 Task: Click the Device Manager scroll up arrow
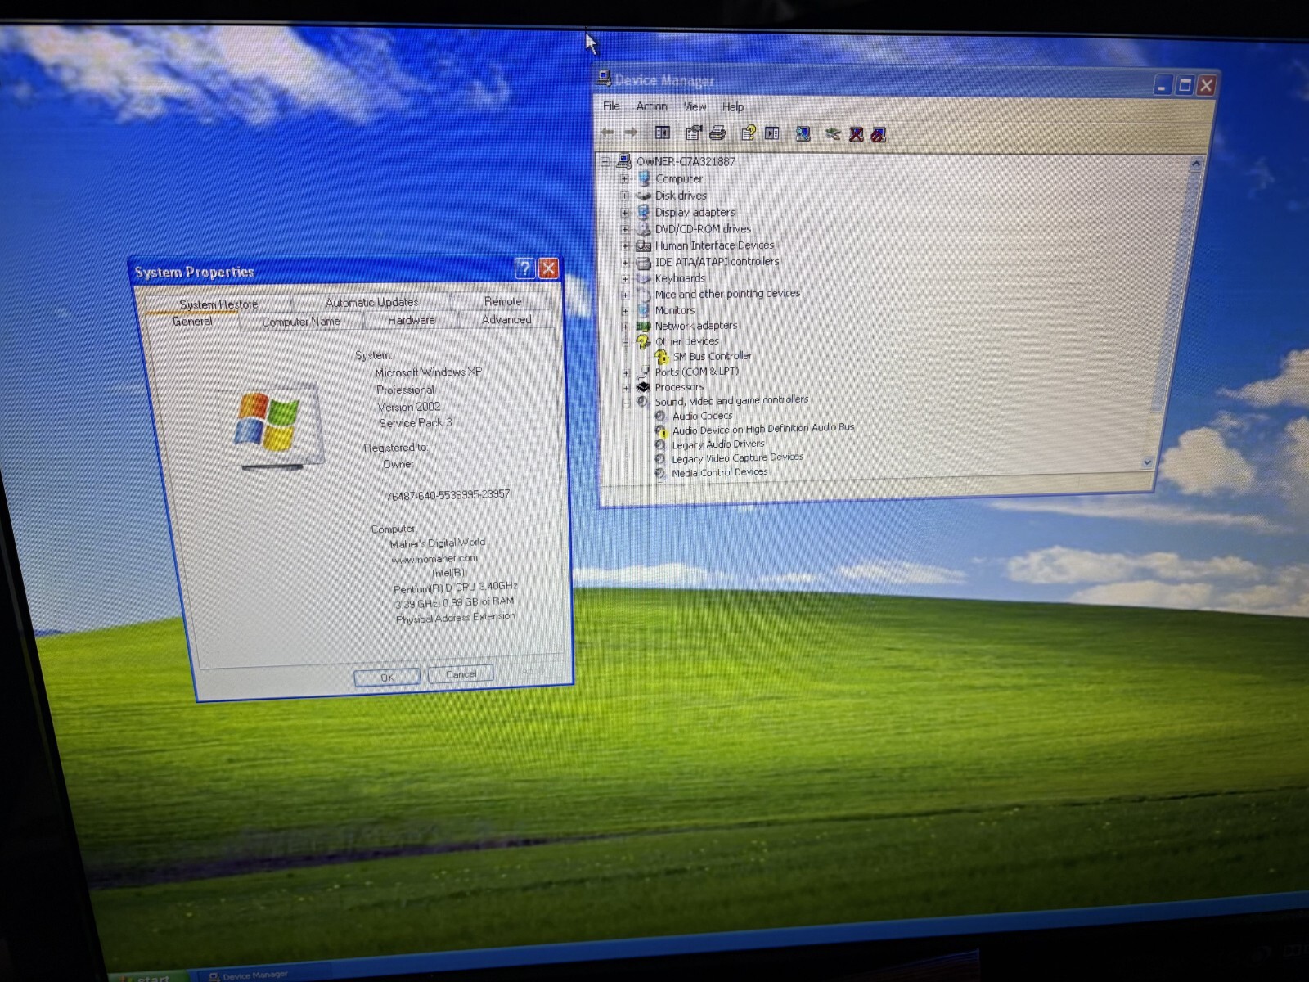click(x=1195, y=164)
